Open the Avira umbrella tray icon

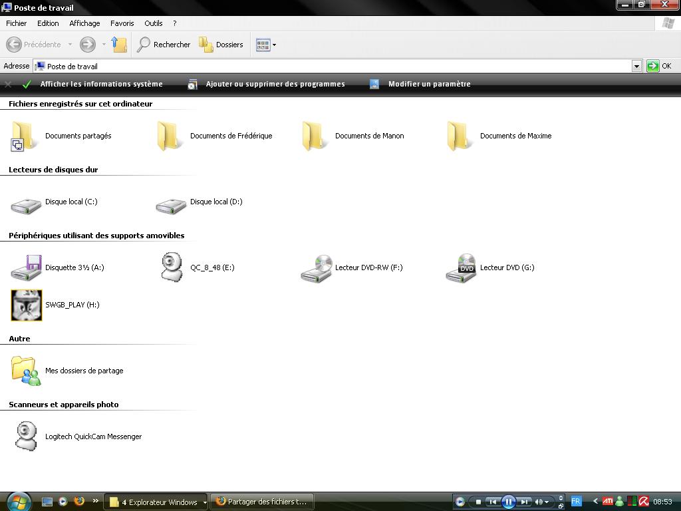(644, 501)
